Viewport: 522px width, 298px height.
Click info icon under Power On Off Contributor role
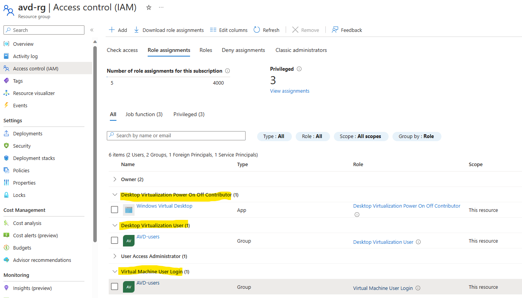(x=357, y=215)
